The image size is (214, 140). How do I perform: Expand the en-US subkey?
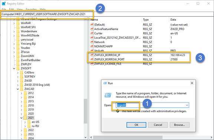[25, 122]
